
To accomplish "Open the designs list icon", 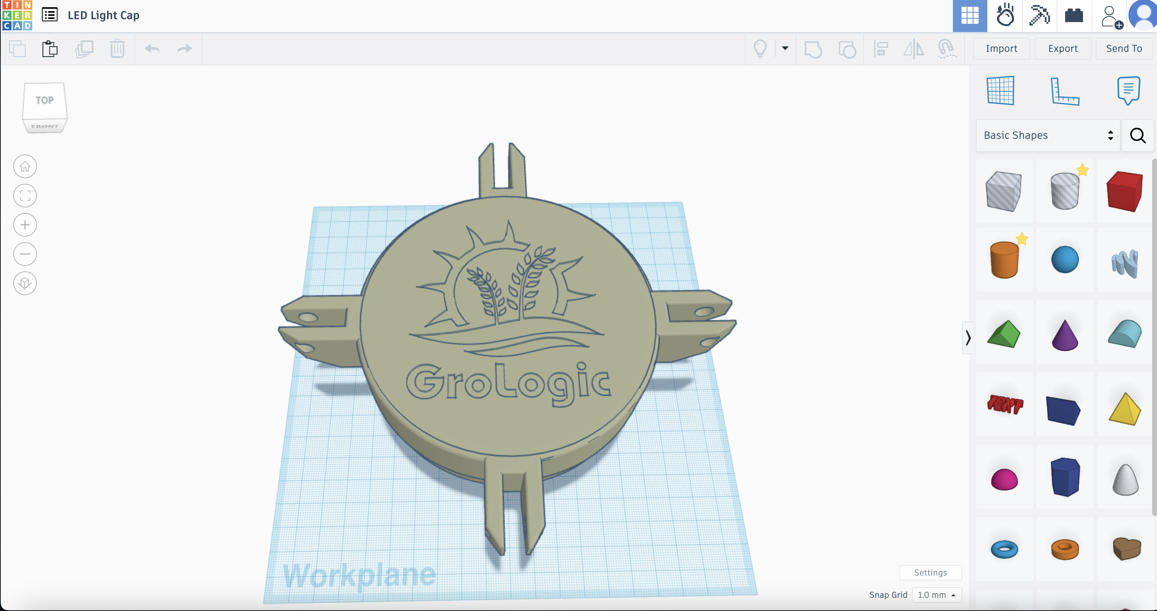I will pos(50,15).
